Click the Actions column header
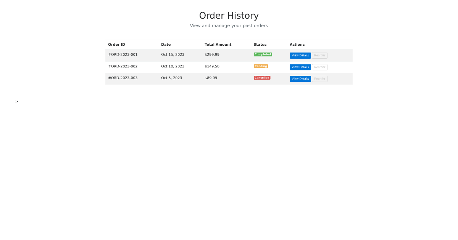Viewport: 458px width, 240px height. point(297,45)
